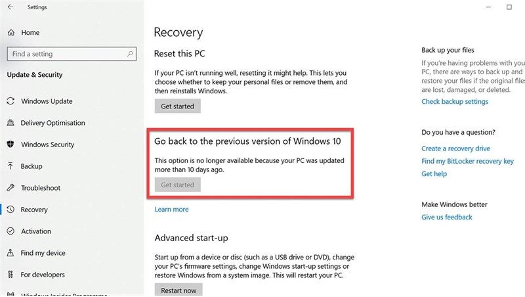The width and height of the screenshot is (525, 297).
Task: Click the Backup arrow icon
Action: coord(10,166)
